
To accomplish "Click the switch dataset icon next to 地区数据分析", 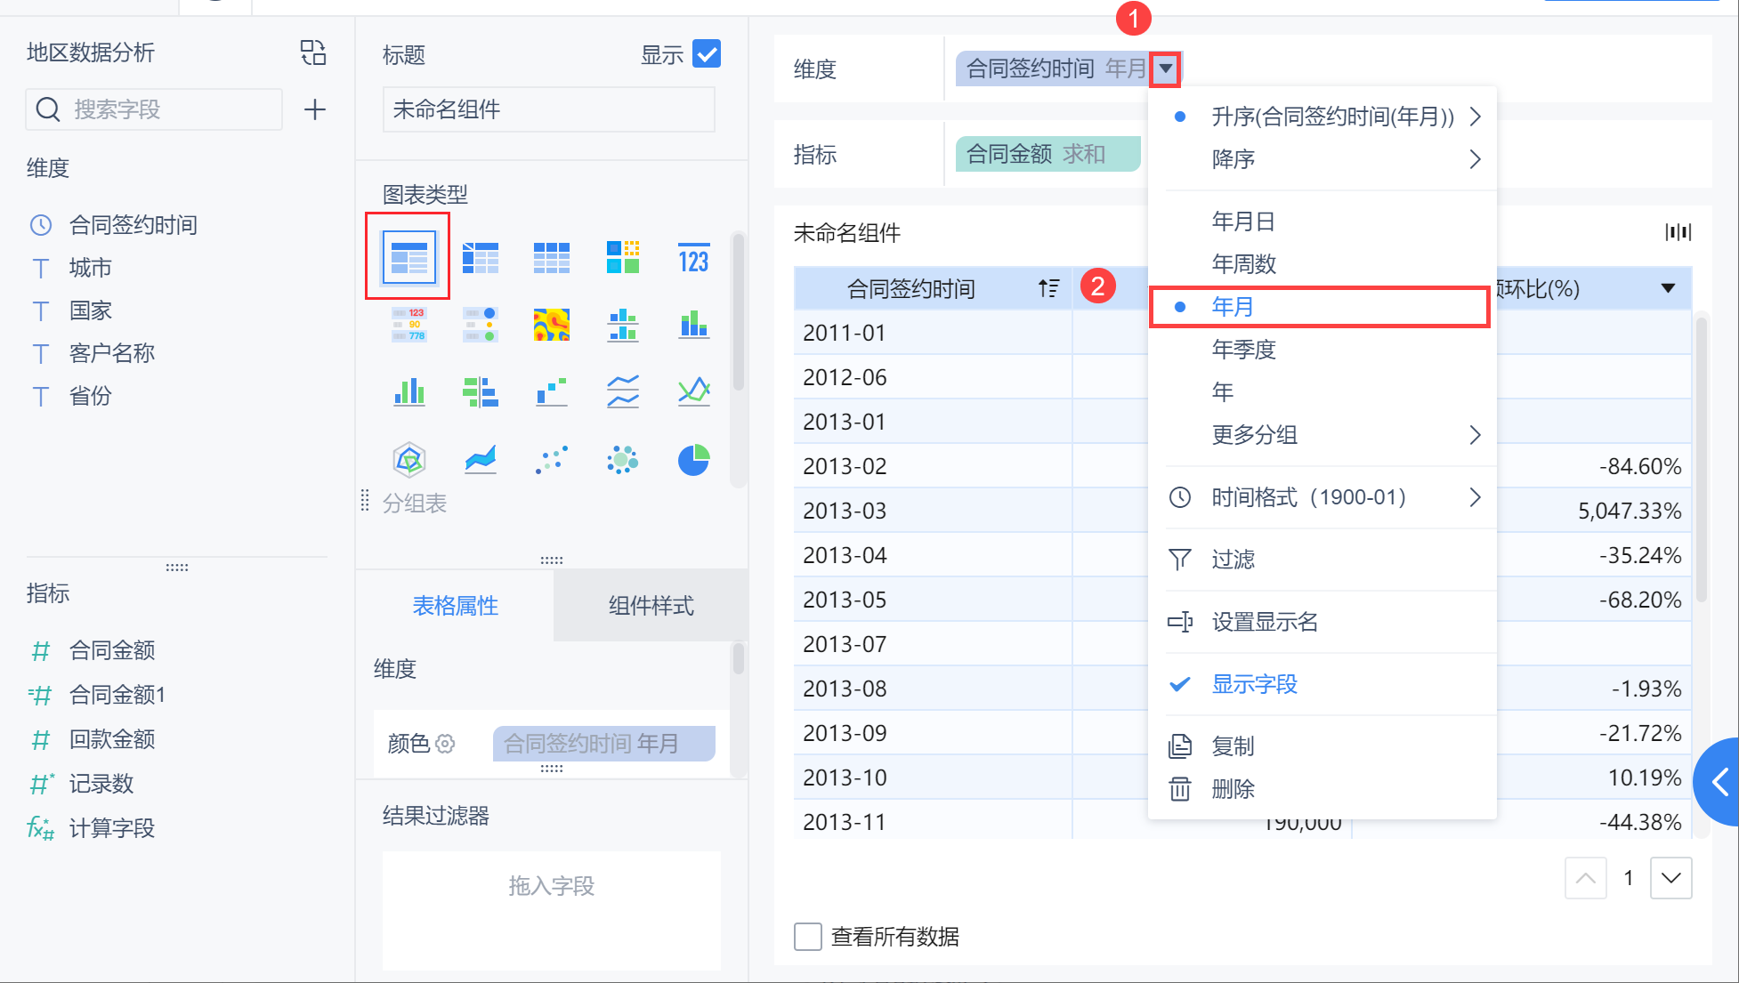I will 313,52.
